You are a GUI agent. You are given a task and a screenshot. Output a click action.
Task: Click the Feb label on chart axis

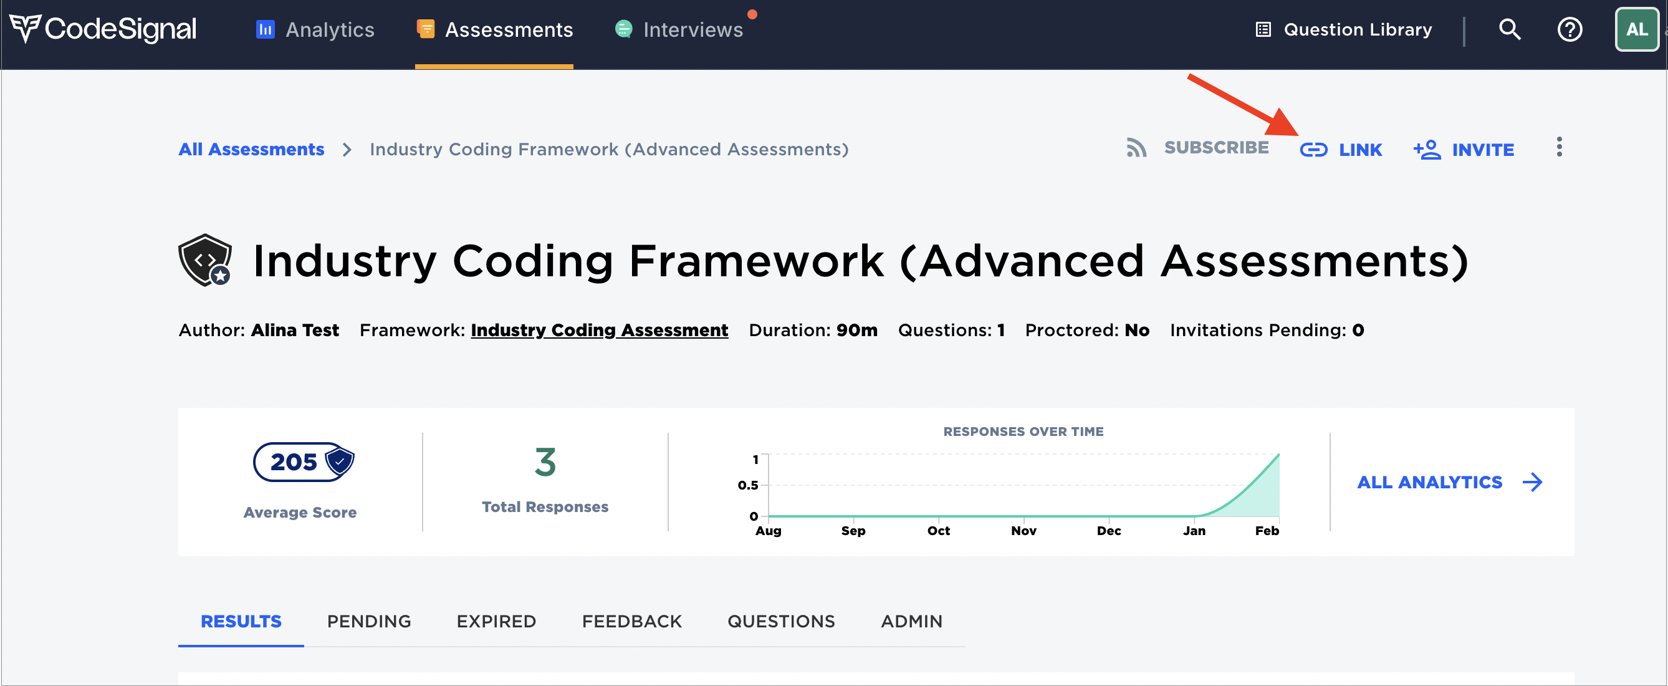tap(1267, 531)
